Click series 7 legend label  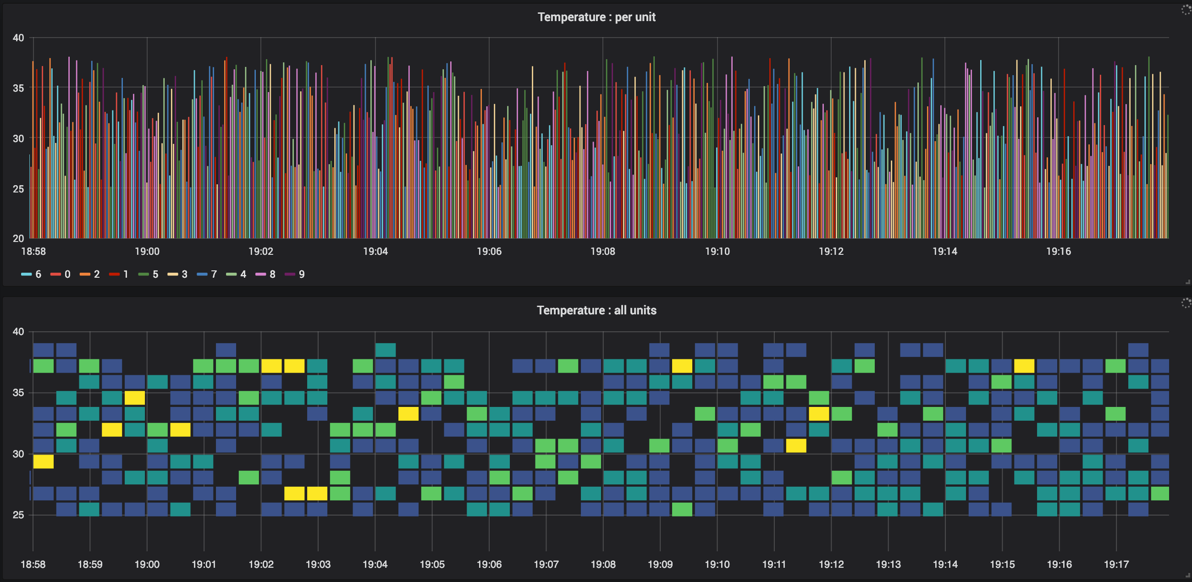pos(214,275)
